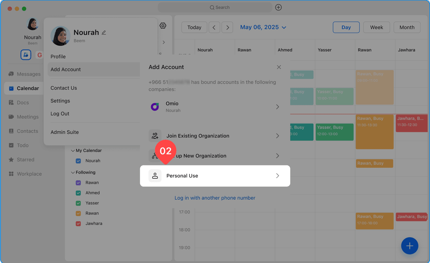Viewport: 430px width, 263px height.
Task: Collapse the Following section
Action: [73, 173]
